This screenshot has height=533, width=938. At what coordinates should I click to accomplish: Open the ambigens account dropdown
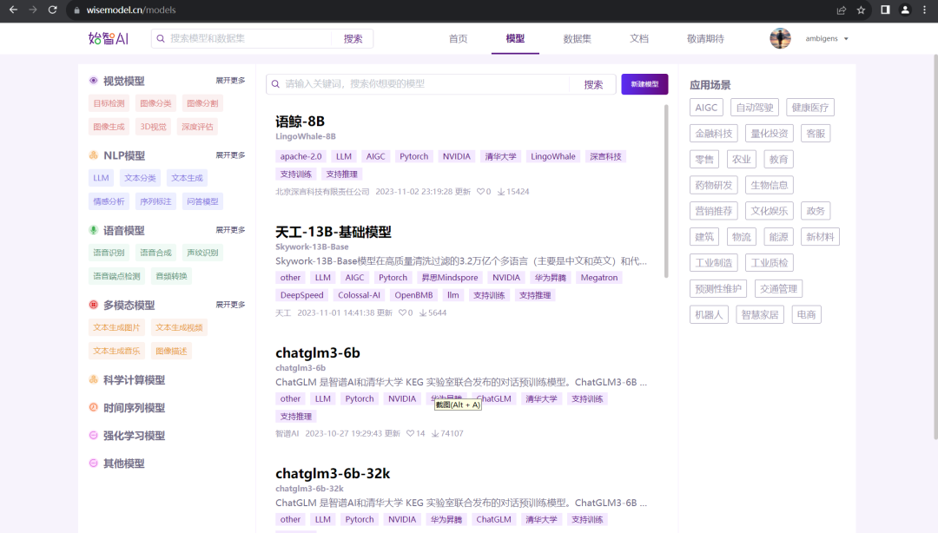pyautogui.click(x=827, y=38)
